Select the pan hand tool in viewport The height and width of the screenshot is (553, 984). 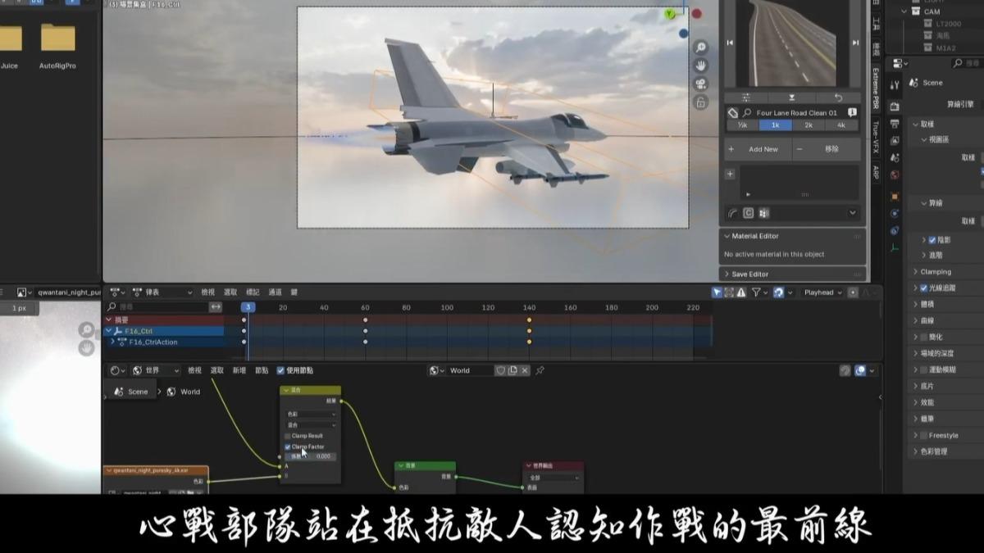700,66
